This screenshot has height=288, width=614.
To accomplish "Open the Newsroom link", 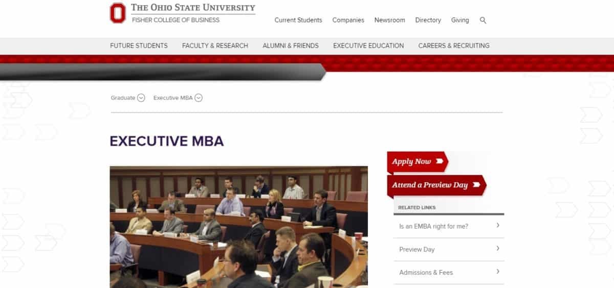I will pyautogui.click(x=389, y=20).
